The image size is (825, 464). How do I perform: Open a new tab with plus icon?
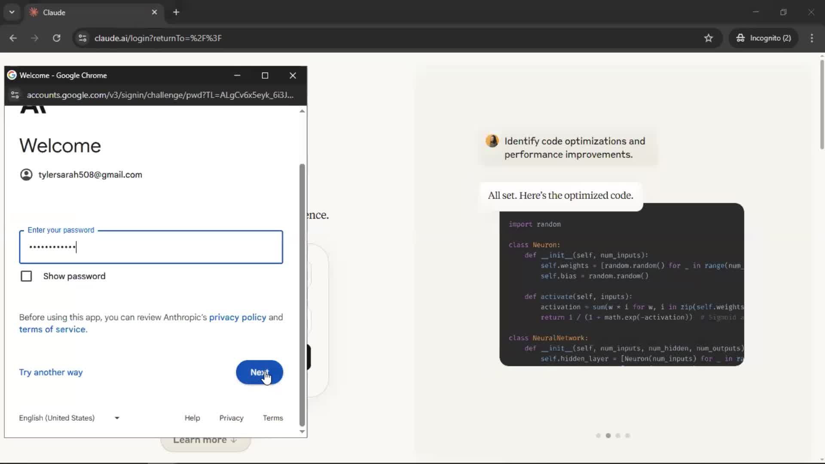click(x=176, y=12)
